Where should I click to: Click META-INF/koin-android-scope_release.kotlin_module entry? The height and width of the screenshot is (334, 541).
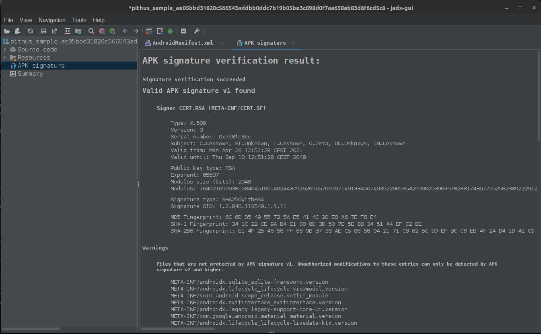tap(249, 296)
